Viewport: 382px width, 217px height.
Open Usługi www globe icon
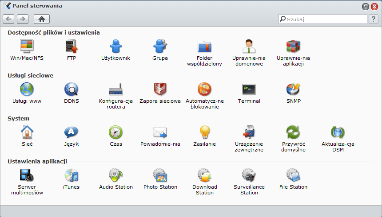(x=27, y=89)
